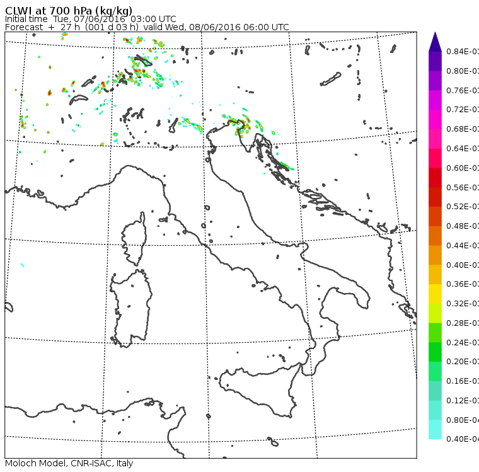This screenshot has height=472, width=479.
Task: Click the colorbar label 0.84E-03
Action: pos(463,51)
